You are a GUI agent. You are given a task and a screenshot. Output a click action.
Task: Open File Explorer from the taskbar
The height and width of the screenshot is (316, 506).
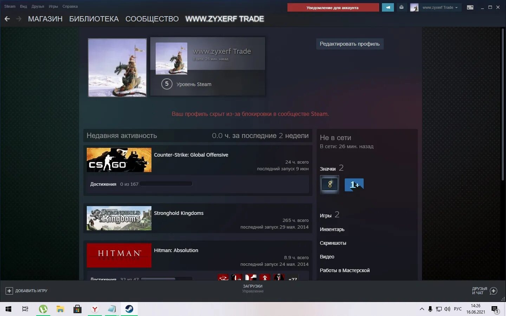coord(60,309)
